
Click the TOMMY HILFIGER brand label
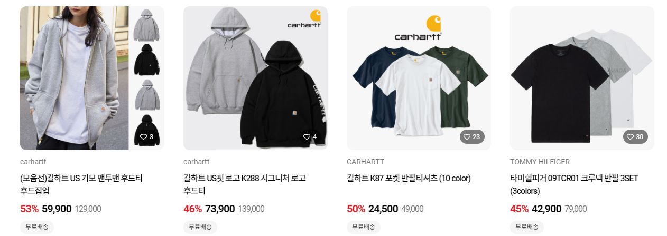pos(540,162)
